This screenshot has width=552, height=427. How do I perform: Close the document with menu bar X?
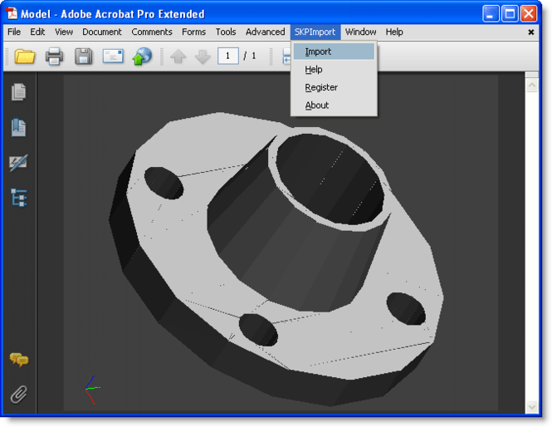(531, 32)
